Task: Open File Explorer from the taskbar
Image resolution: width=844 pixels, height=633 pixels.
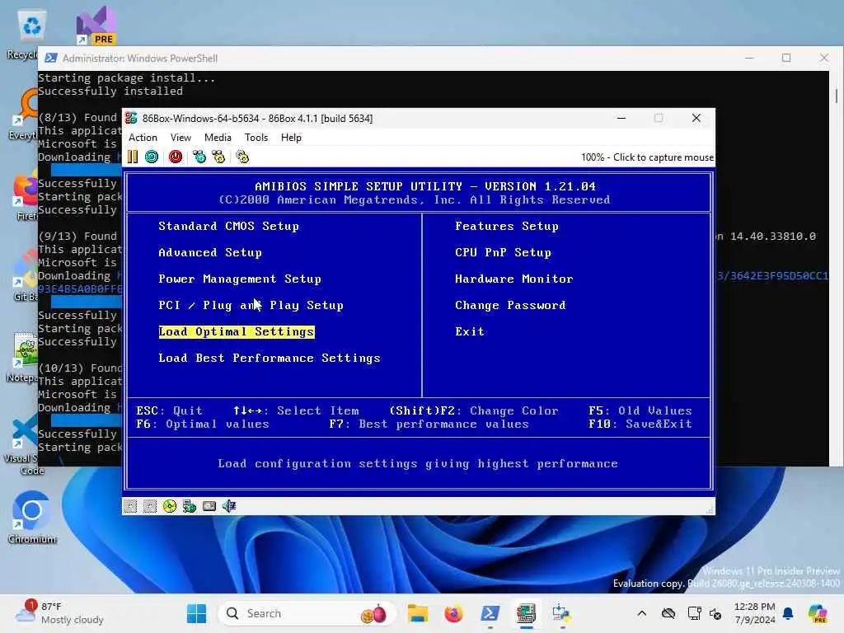Action: pos(418,613)
